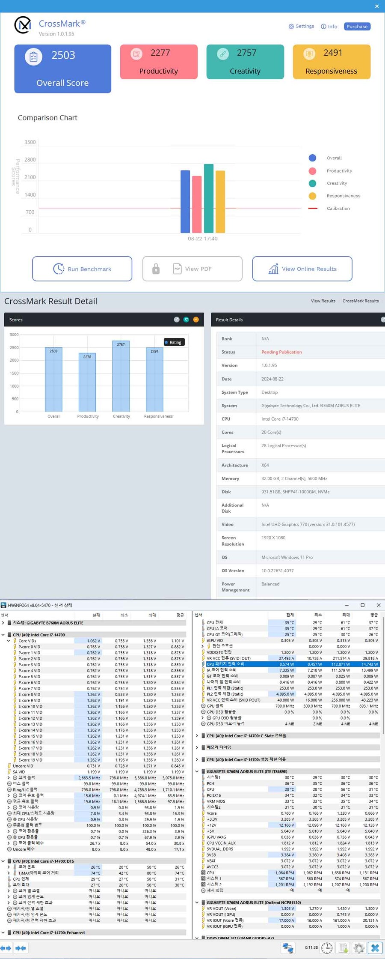Expand the GIGABYTE B760M AORUS ELITE system node
The image size is (385, 959).
coord(3,623)
